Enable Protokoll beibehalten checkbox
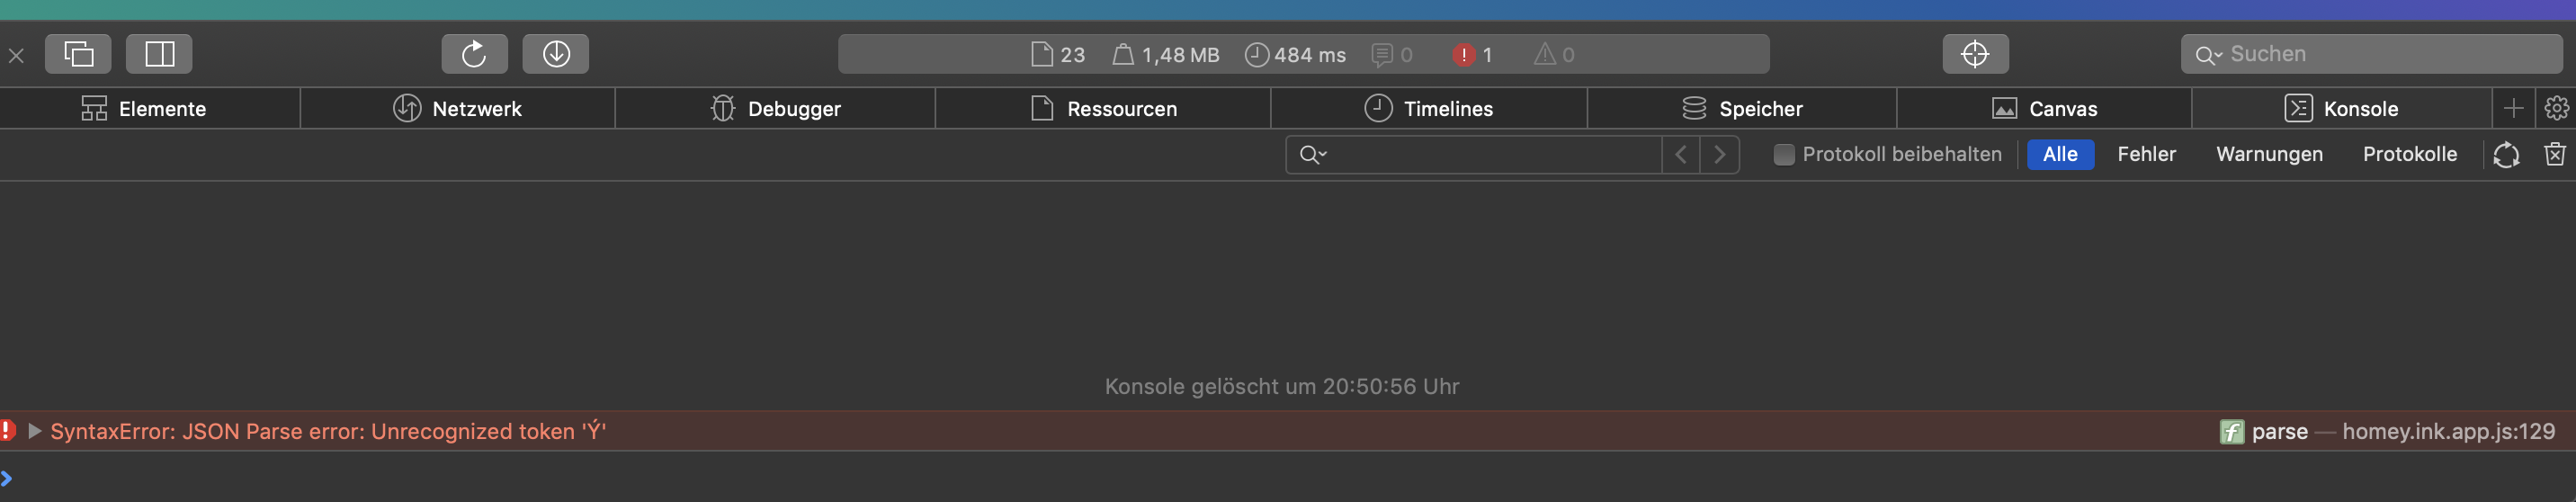Viewport: 2576px width, 502px height. [1784, 154]
